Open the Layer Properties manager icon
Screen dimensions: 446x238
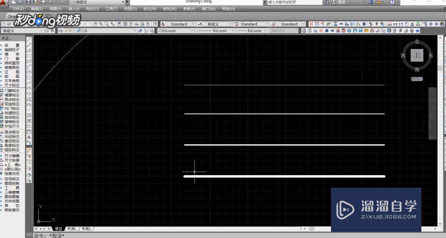click(61, 31)
